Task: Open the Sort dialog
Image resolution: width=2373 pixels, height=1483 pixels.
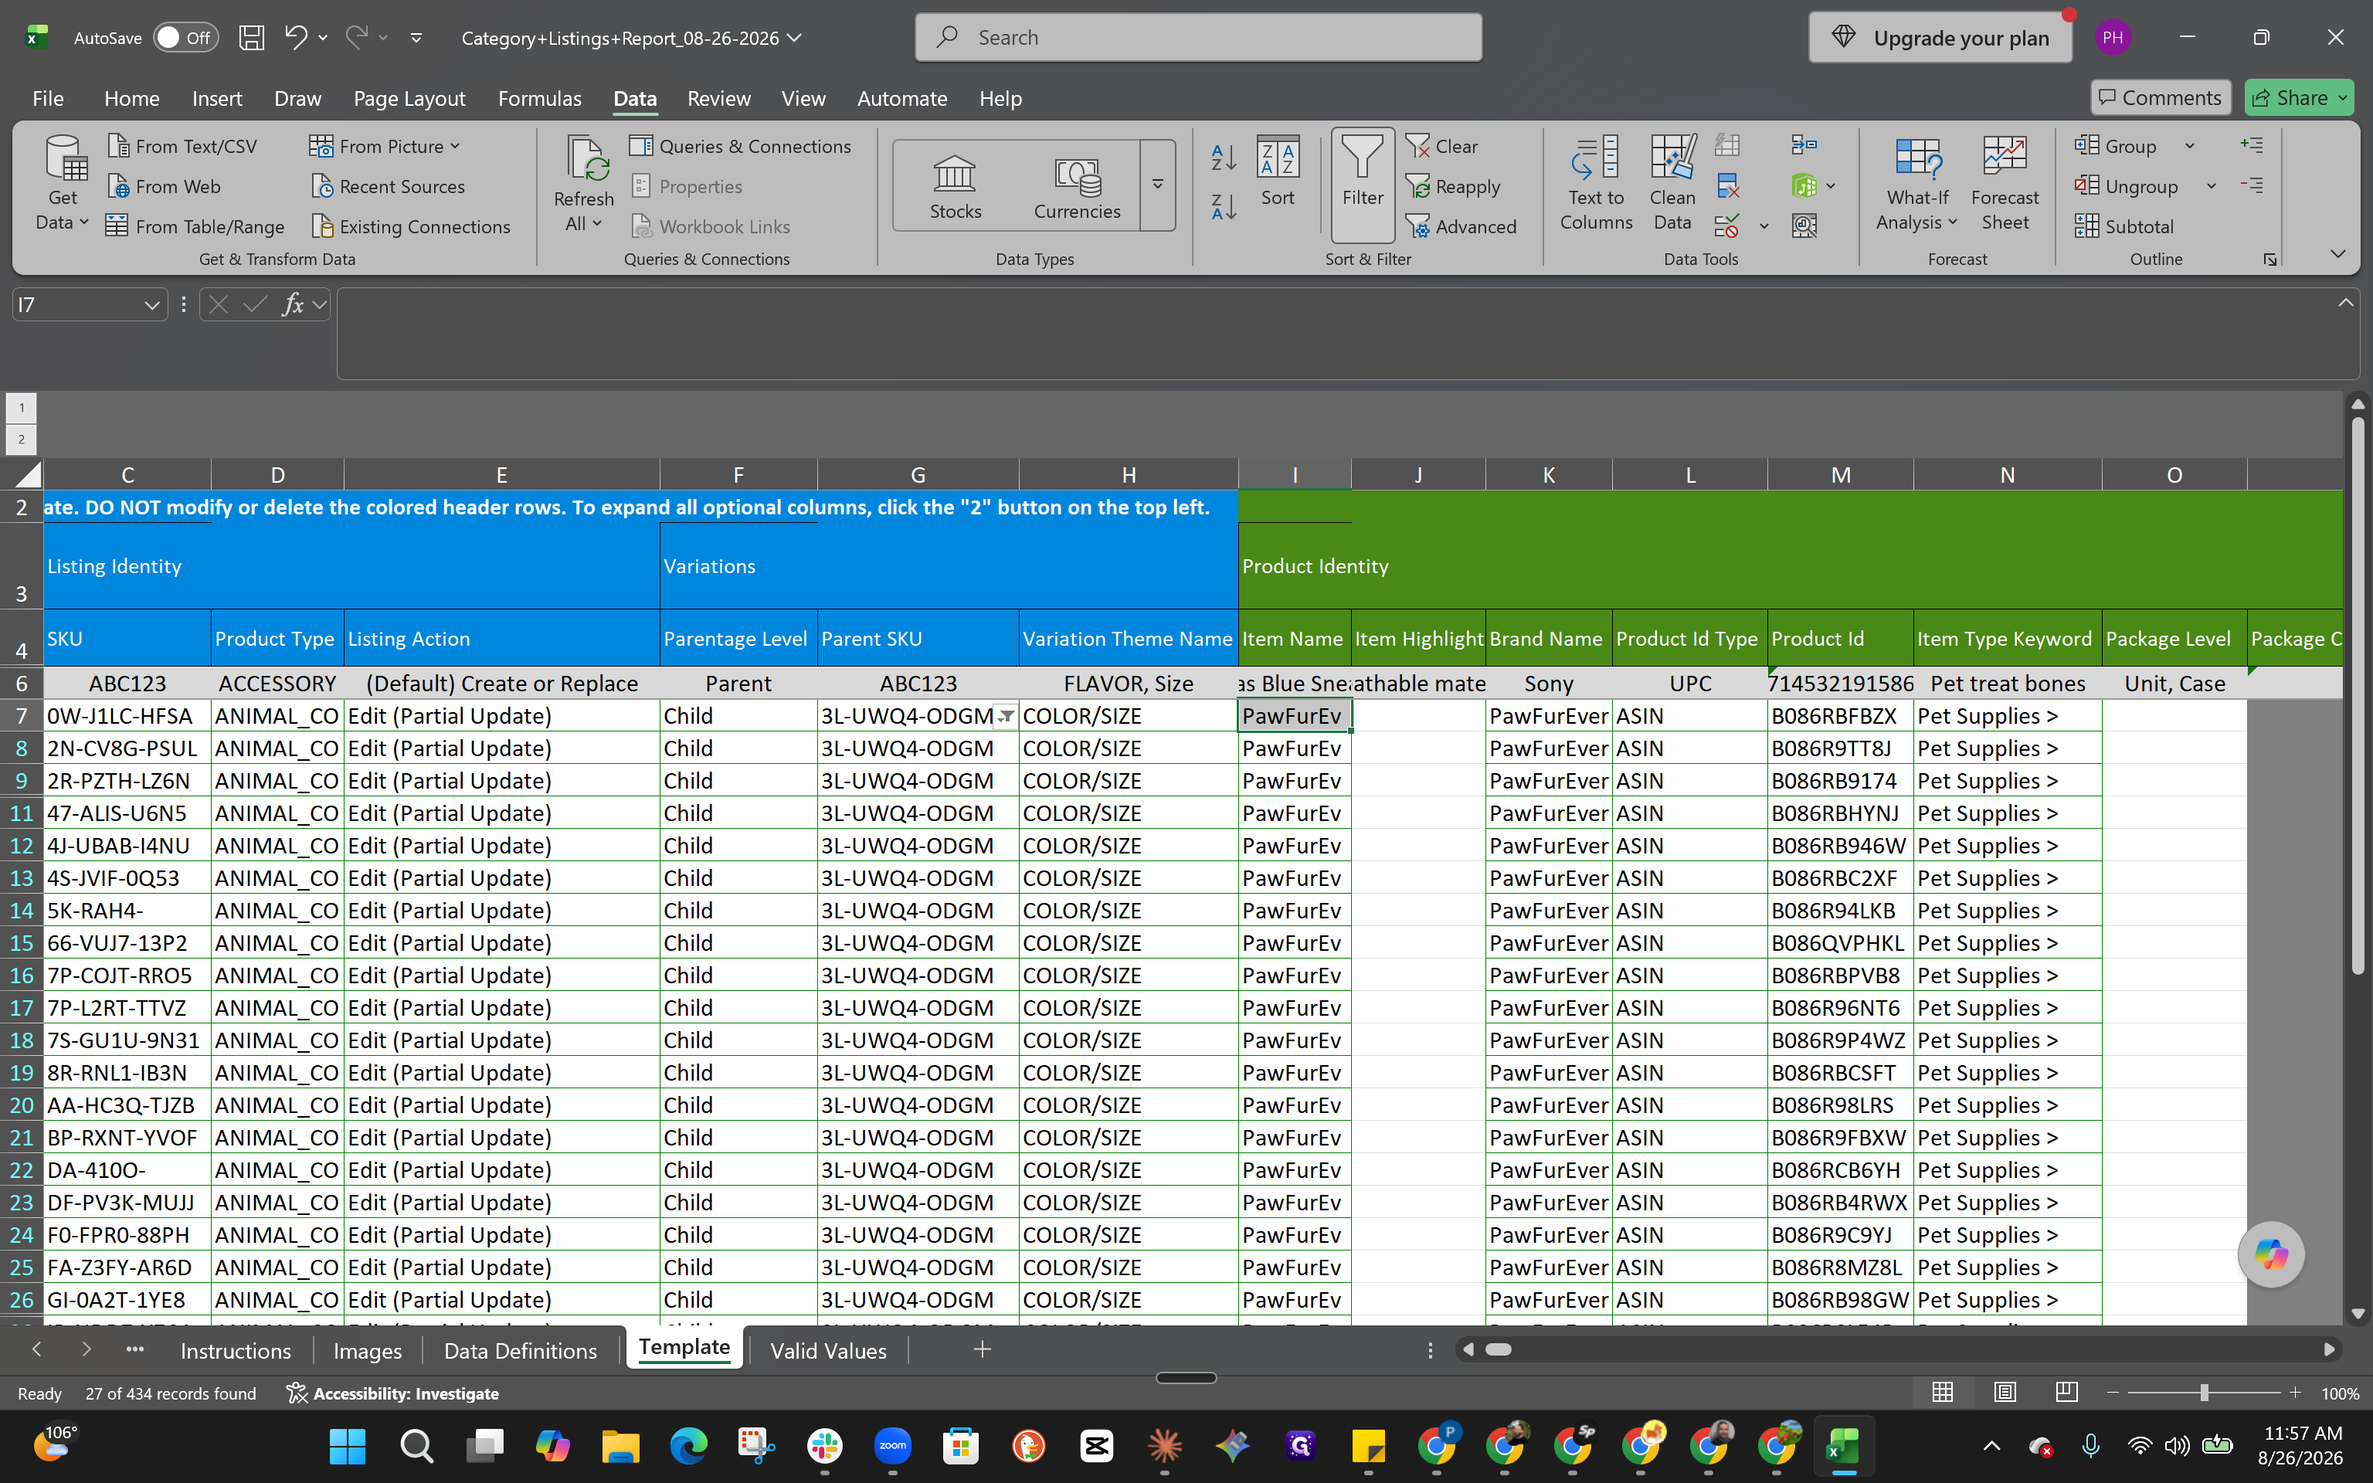Action: pyautogui.click(x=1278, y=172)
